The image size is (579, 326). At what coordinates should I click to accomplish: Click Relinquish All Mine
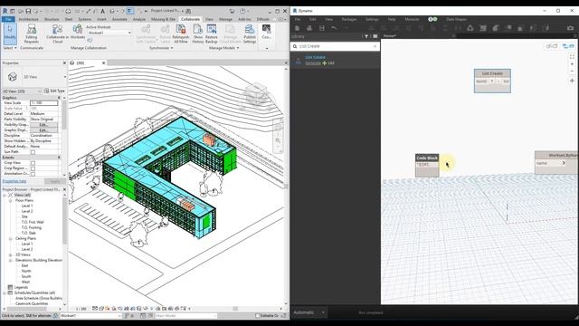pos(181,34)
